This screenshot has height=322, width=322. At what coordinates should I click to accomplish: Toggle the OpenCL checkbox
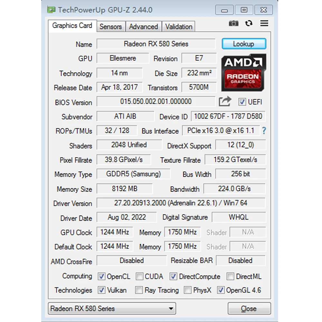pyautogui.click(x=101, y=276)
